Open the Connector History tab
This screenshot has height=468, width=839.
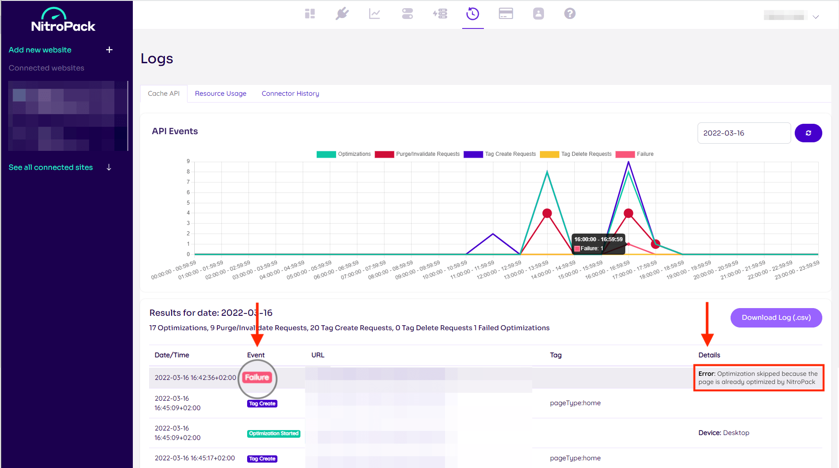[290, 93]
